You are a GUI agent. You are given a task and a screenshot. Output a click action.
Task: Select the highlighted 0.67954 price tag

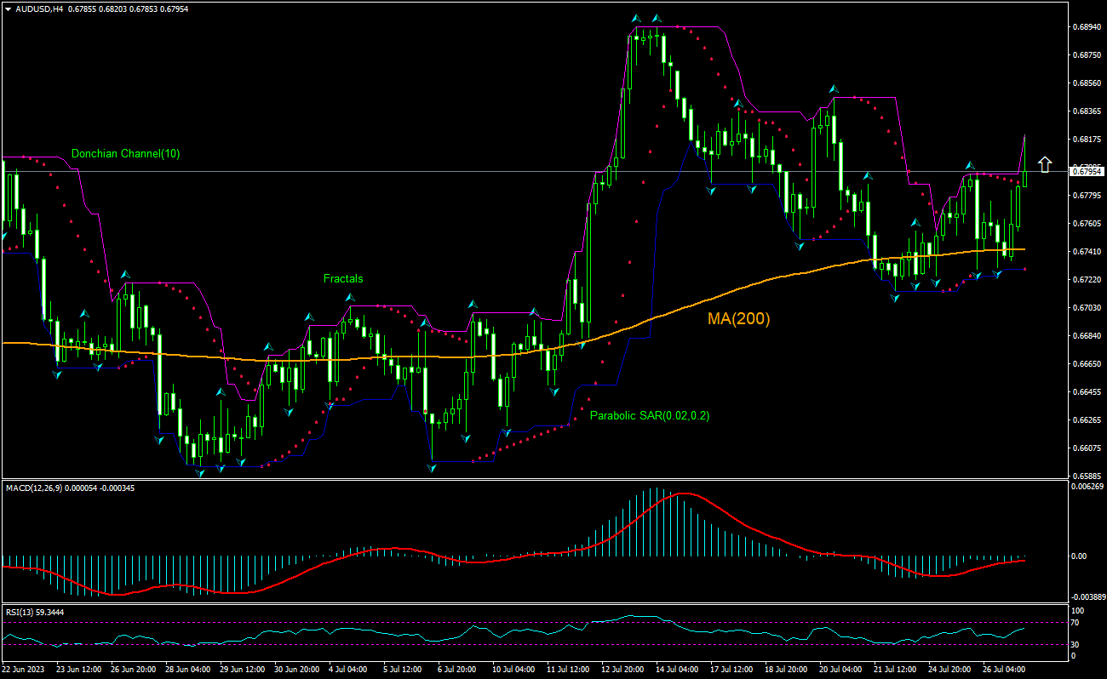point(1087,170)
